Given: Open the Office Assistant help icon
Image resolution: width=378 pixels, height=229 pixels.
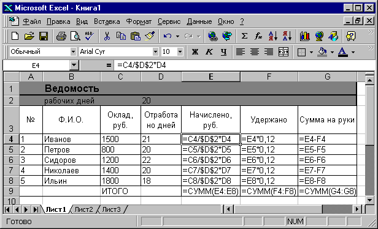Looking at the screenshot, I should coord(350,36).
